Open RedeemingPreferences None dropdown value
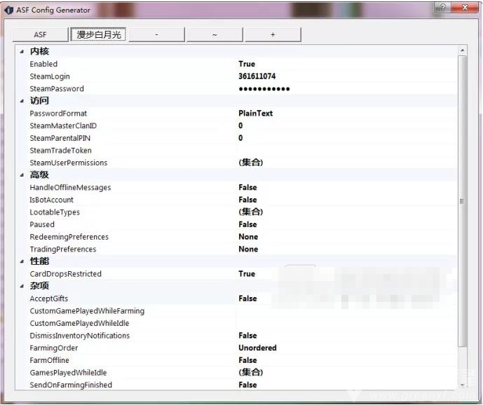Screen dimensions: 483x405 (248, 237)
